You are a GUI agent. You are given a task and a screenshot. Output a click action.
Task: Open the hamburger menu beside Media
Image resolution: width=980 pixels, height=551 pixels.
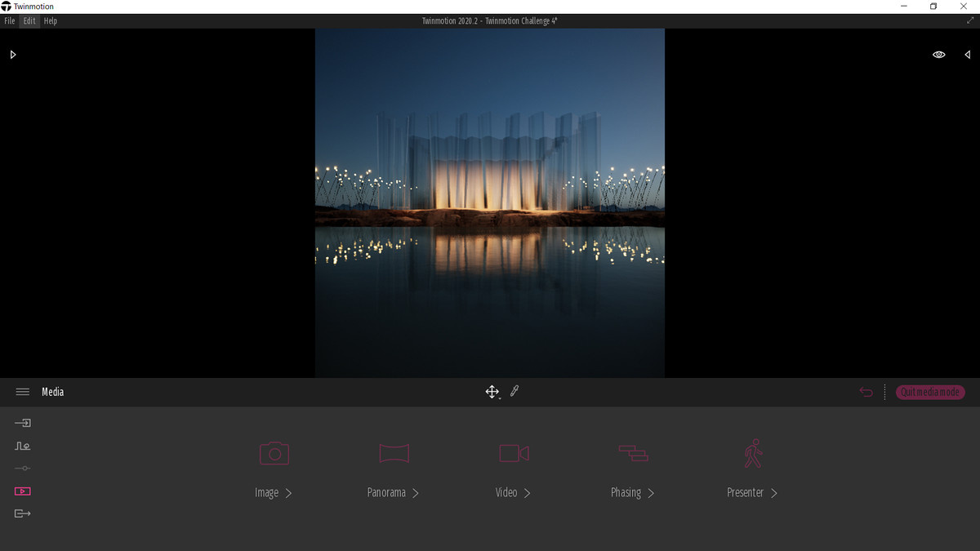[23, 392]
